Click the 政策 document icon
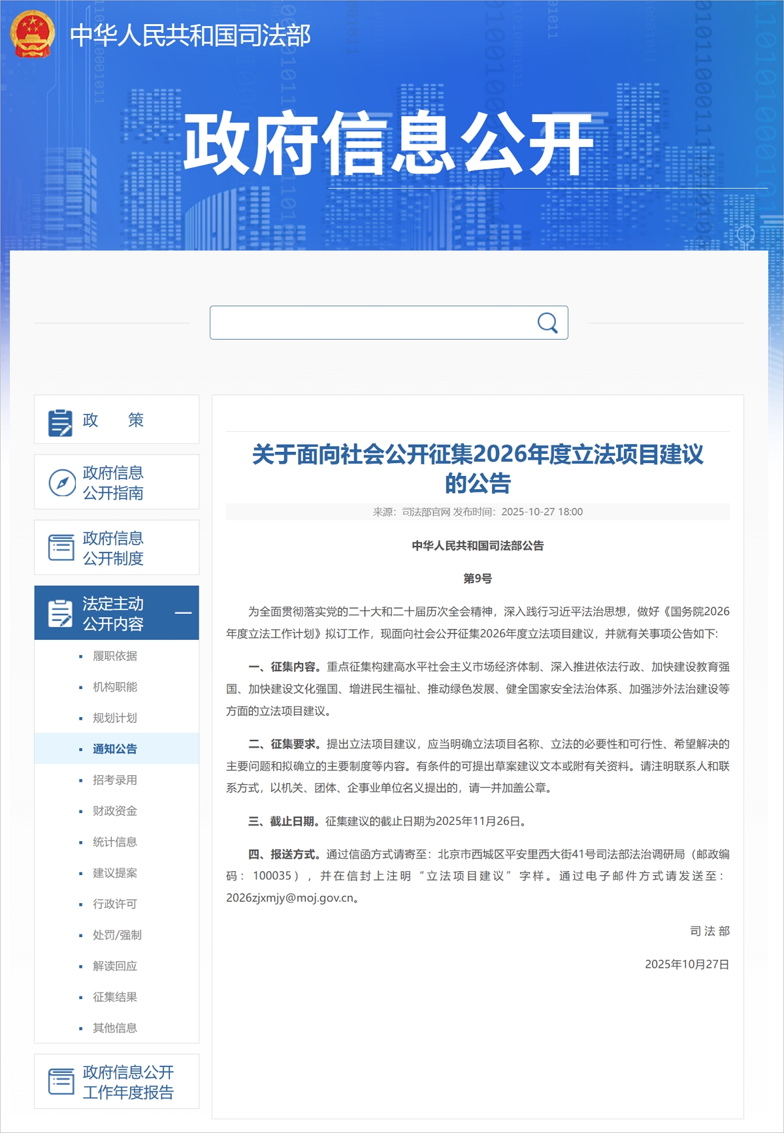 click(x=61, y=422)
